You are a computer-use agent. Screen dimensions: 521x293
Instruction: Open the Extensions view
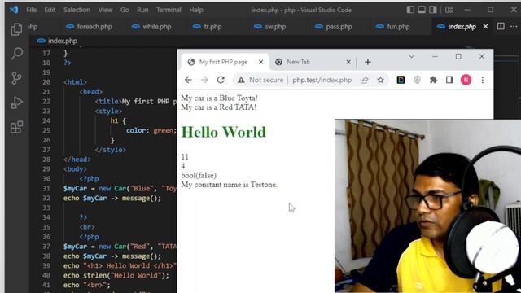pyautogui.click(x=16, y=127)
